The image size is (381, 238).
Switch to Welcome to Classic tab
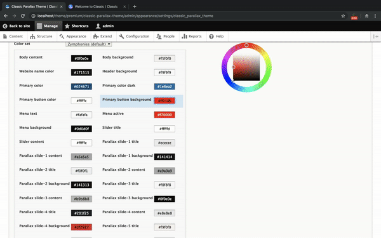(x=97, y=6)
